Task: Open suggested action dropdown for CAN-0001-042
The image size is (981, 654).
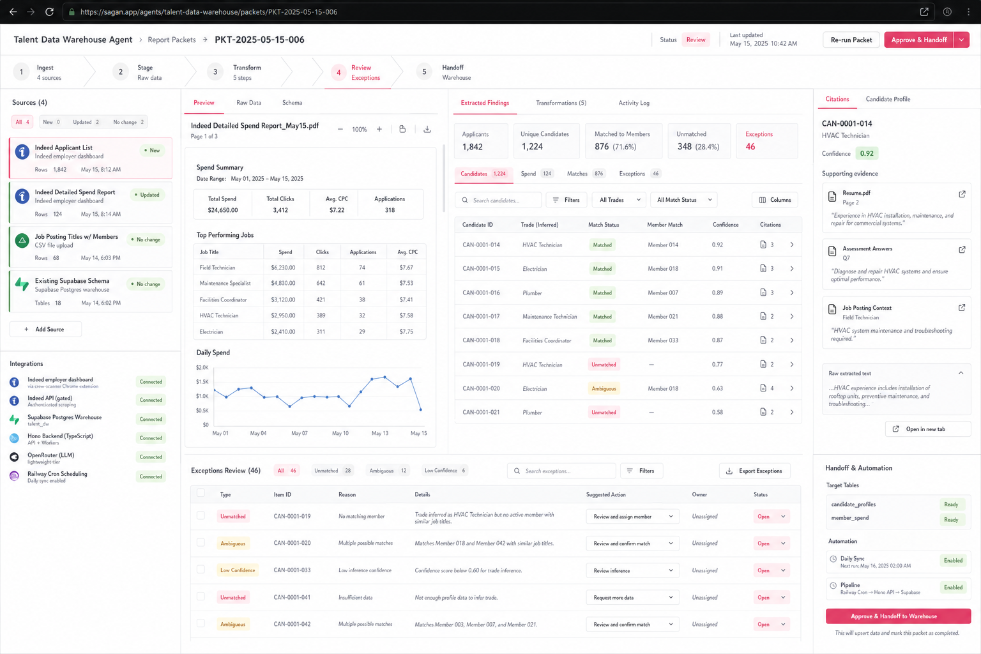Action: tap(632, 625)
